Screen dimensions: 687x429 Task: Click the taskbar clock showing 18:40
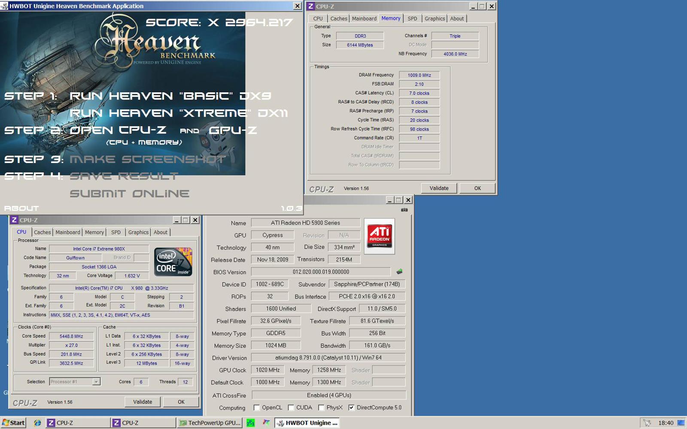point(666,423)
